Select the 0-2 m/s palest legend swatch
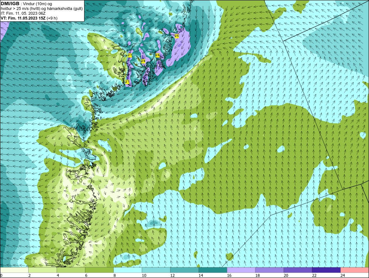369x278 pixels. [14, 270]
